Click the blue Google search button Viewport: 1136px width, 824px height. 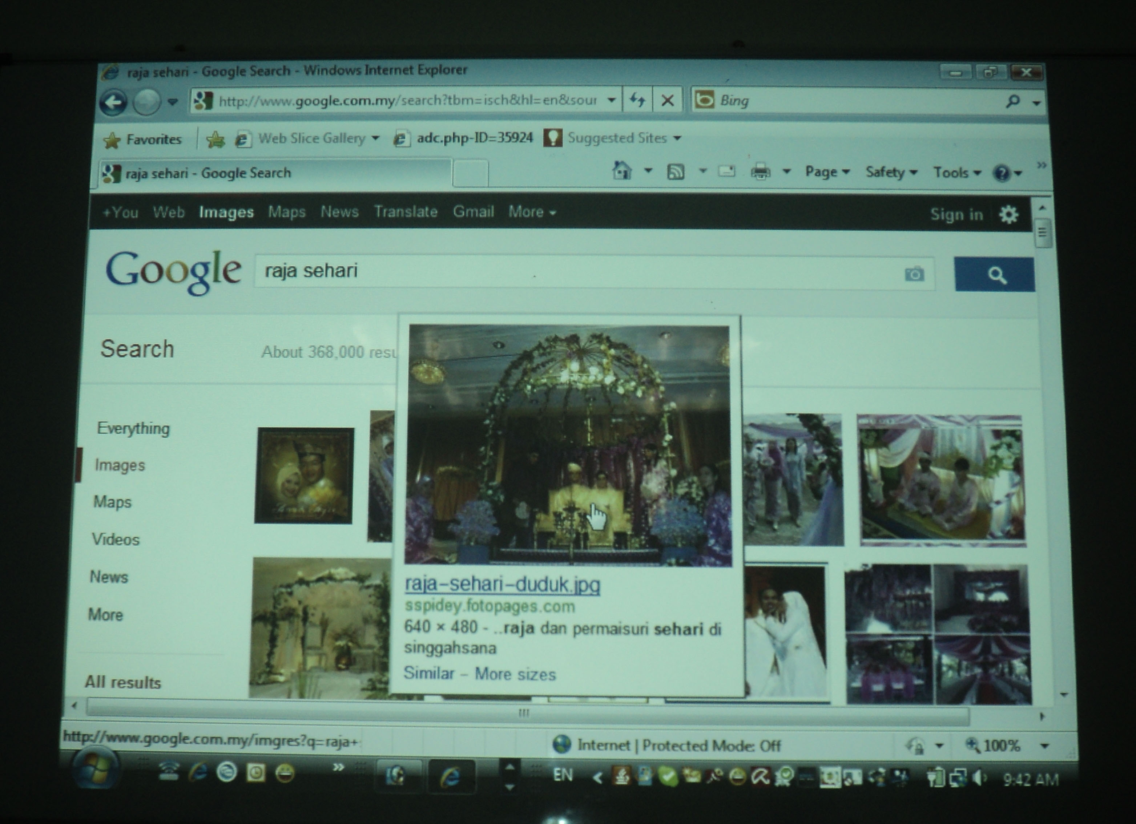[994, 275]
